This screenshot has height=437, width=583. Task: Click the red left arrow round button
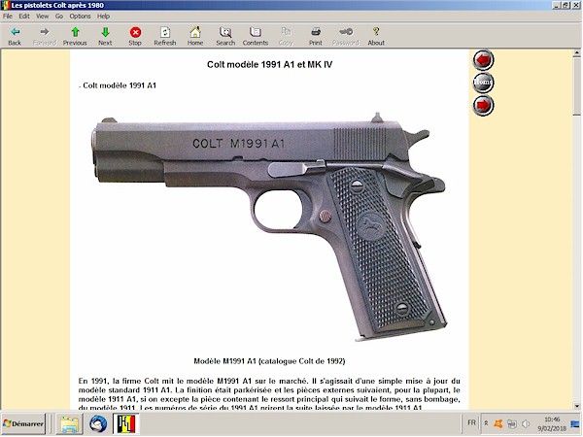483,60
